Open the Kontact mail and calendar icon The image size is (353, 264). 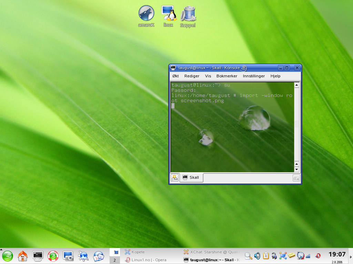tap(98, 256)
